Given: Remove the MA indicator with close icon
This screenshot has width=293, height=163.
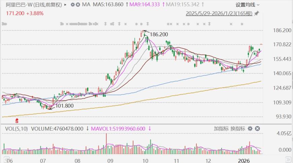Looking at the screenshot, I should point(77,5).
